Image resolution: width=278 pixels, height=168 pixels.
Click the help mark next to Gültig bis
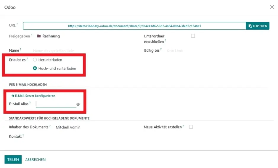click(x=161, y=49)
